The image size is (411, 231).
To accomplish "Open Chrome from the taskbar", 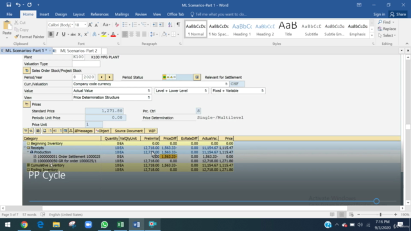I will pos(24,225).
